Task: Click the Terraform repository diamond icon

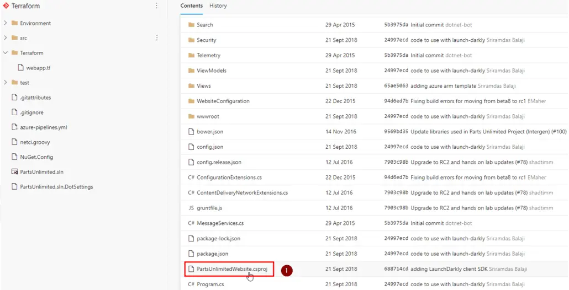Action: (x=6, y=6)
